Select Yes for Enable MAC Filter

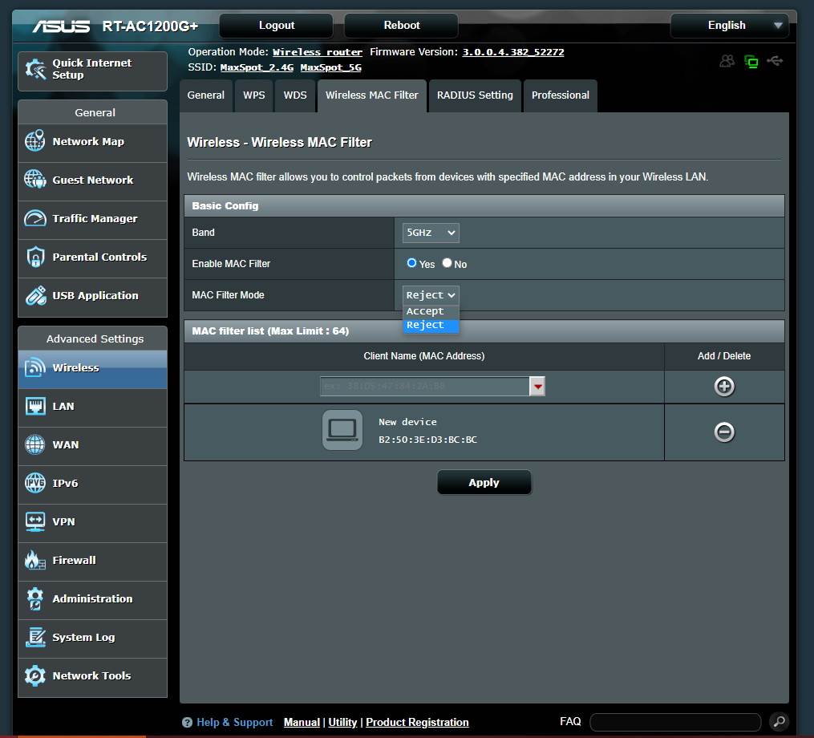click(x=412, y=263)
